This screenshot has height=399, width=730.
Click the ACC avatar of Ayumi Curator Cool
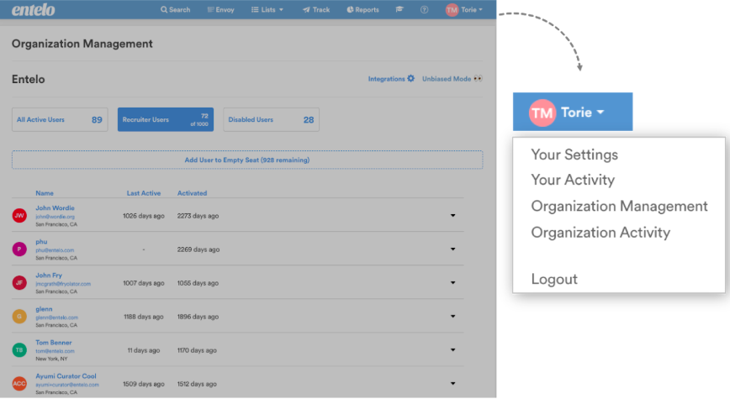pyautogui.click(x=19, y=384)
